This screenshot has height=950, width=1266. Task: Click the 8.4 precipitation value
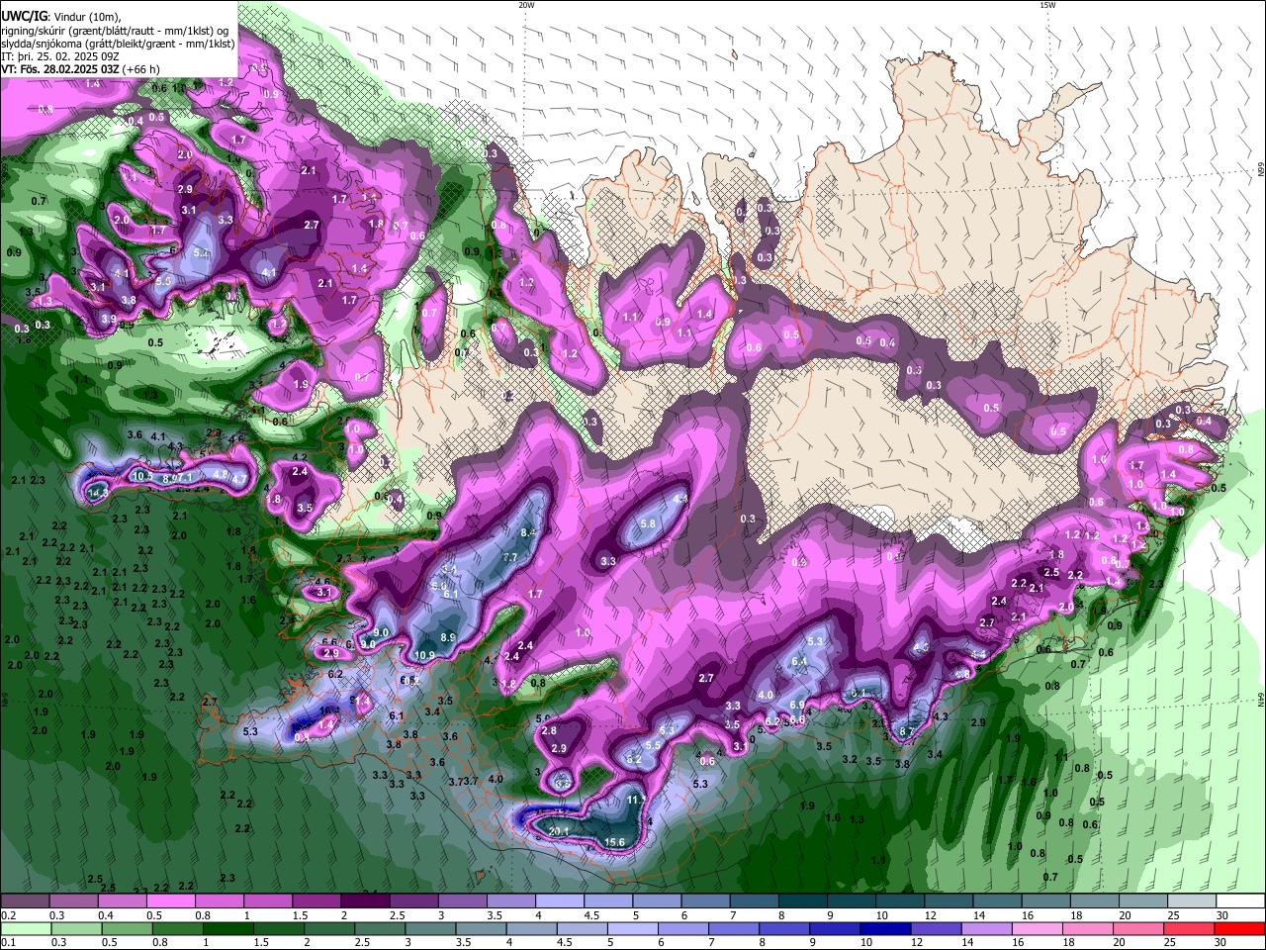click(528, 532)
